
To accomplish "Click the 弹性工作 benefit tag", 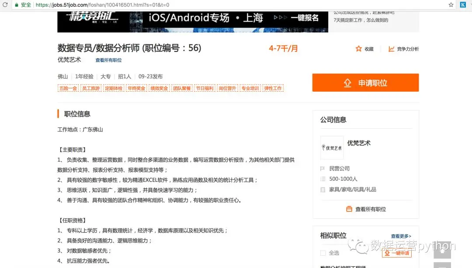I will [x=273, y=88].
